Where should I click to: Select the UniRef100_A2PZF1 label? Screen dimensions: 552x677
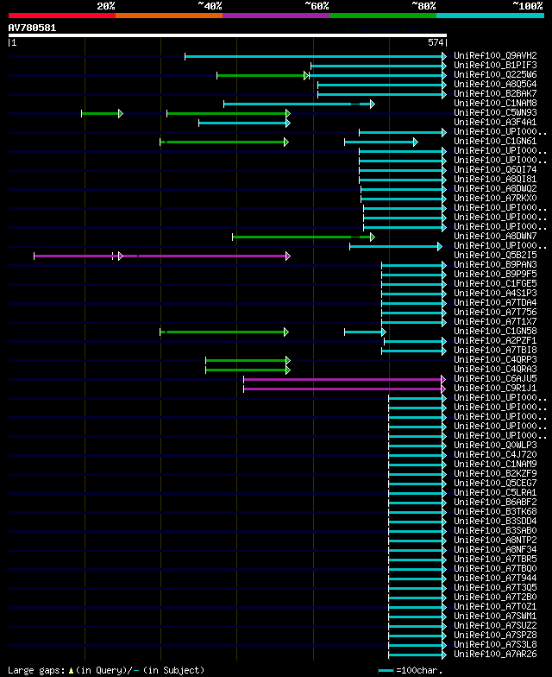495,340
